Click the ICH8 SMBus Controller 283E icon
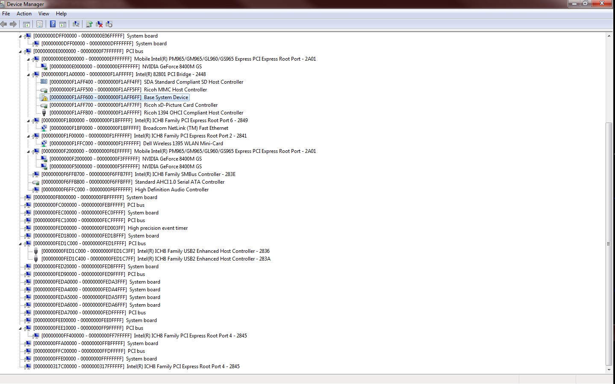 coord(36,174)
